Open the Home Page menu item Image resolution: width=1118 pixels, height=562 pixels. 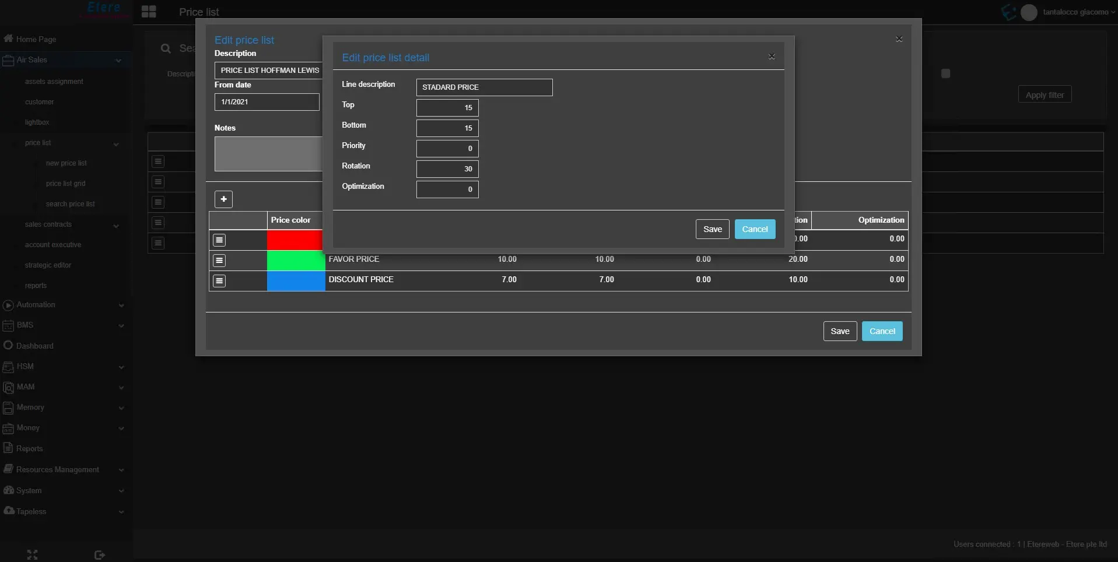(x=36, y=39)
